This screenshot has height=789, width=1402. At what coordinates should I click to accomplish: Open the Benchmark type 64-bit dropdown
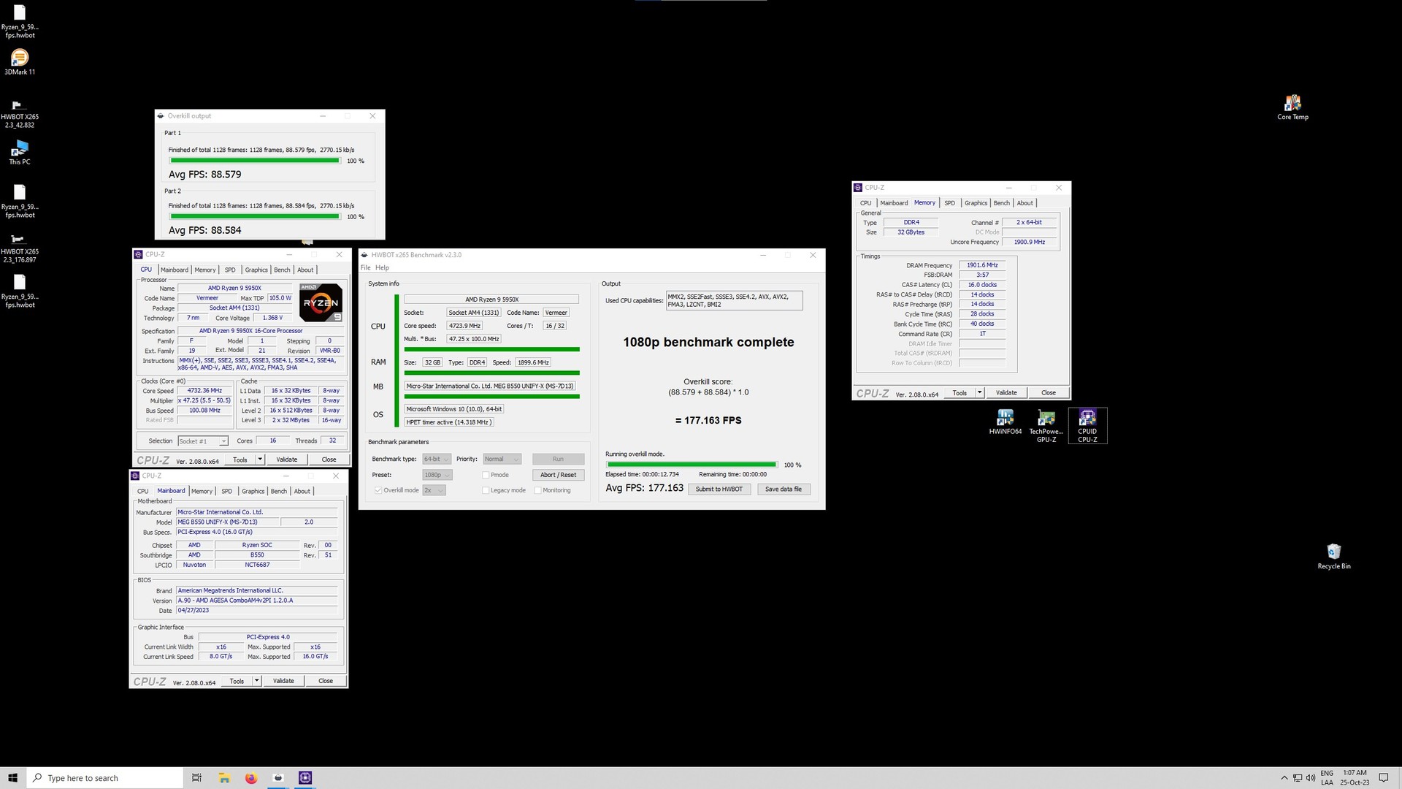(x=437, y=459)
